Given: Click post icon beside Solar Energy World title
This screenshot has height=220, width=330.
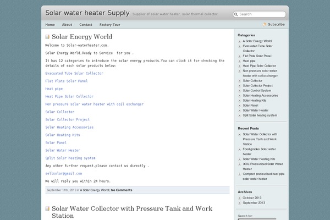Looking at the screenshot, I should [x=47, y=37].
